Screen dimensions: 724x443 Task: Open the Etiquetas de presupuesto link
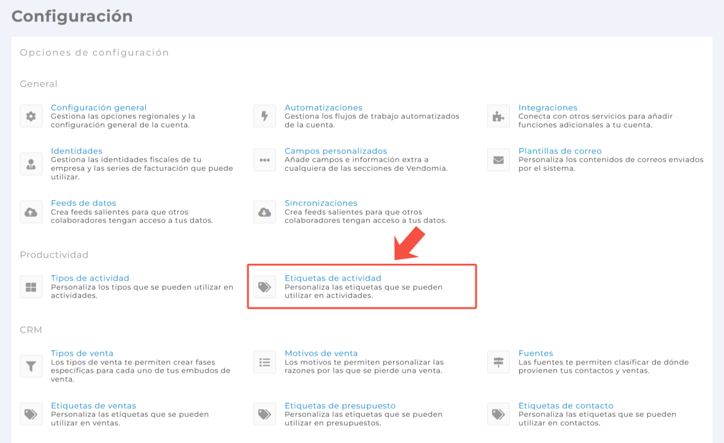[x=340, y=406]
